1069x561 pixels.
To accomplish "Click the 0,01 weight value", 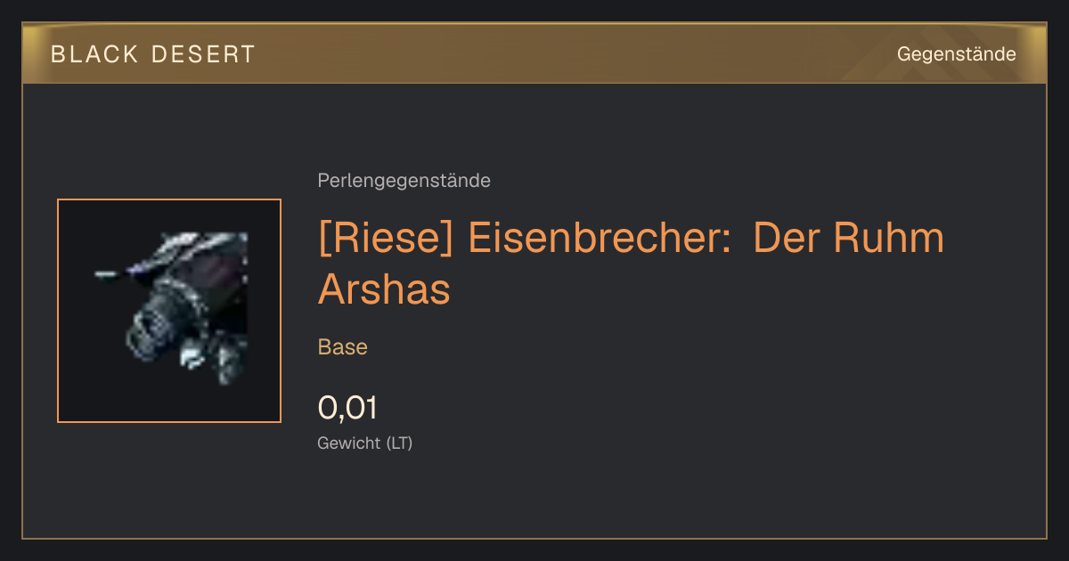I will (x=347, y=408).
